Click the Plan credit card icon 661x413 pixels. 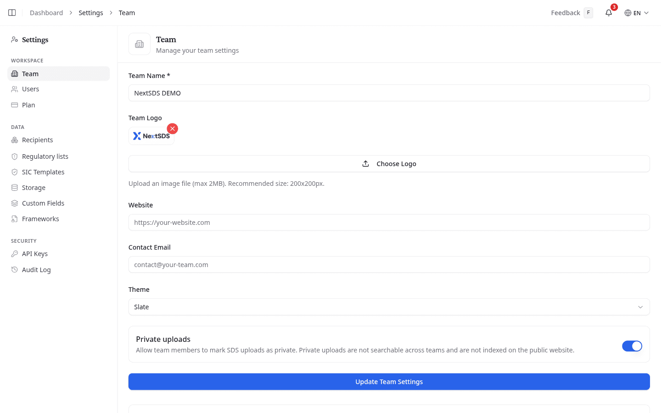tap(15, 105)
